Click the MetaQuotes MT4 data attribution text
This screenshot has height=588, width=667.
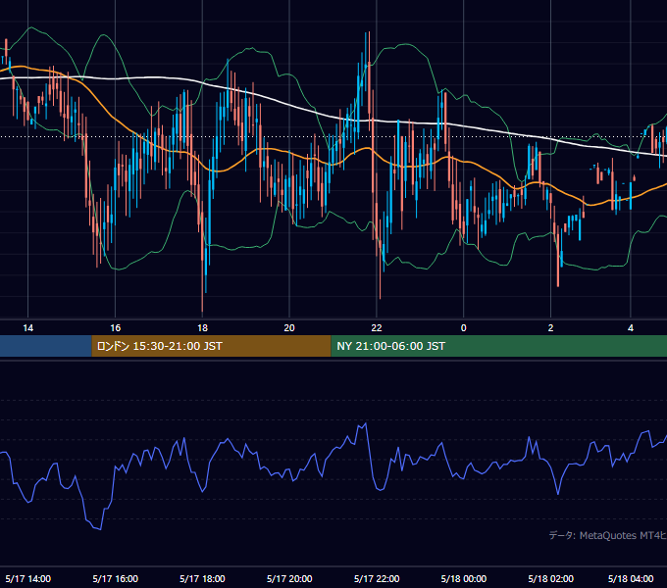(608, 535)
